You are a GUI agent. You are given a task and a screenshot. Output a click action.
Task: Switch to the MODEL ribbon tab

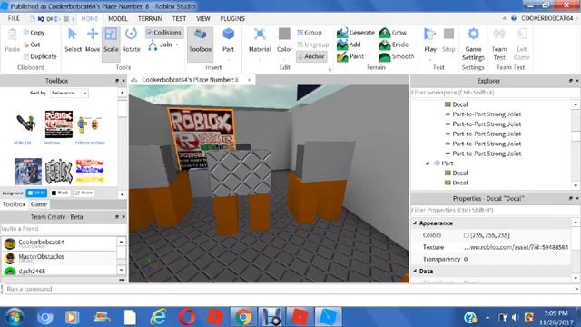click(118, 18)
